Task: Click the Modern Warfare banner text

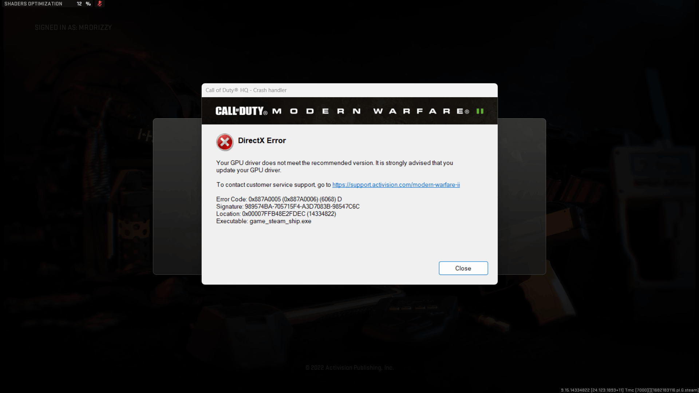Action: 371,111
